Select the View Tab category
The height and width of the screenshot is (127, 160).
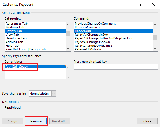point(12,35)
